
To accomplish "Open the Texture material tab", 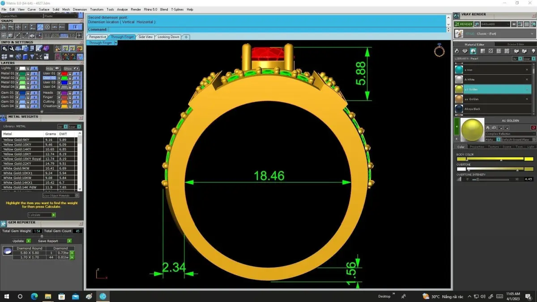I will tap(493, 147).
